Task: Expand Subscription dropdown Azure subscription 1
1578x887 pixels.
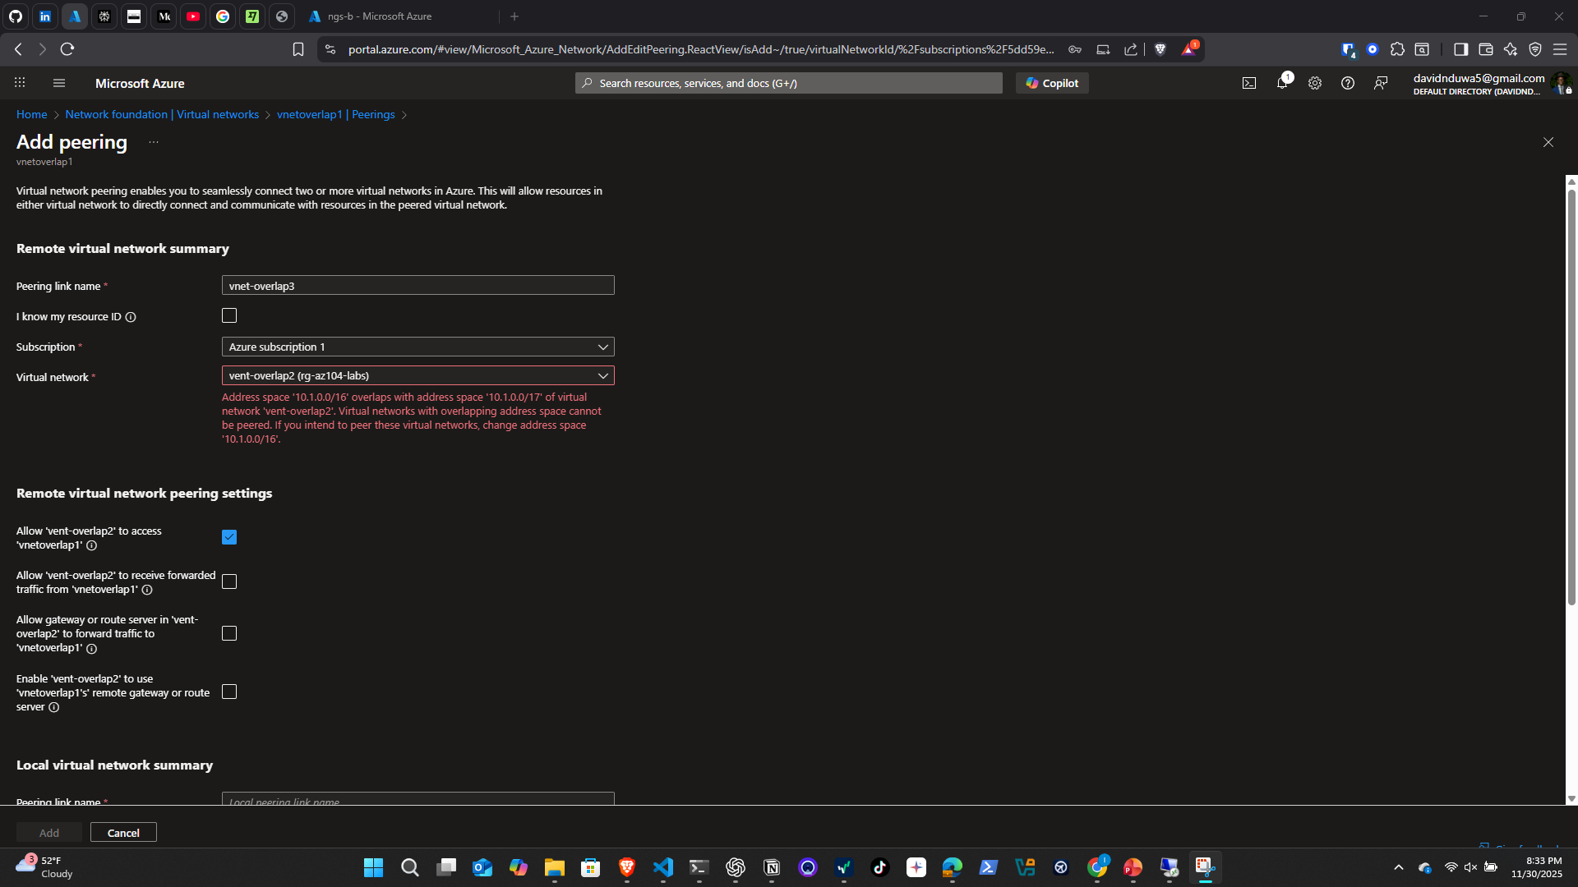Action: (418, 347)
